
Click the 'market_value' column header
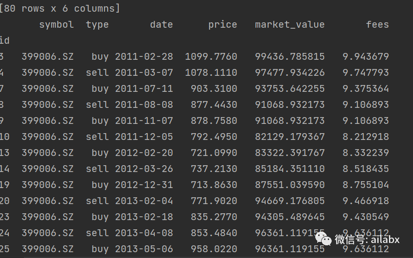pos(289,24)
